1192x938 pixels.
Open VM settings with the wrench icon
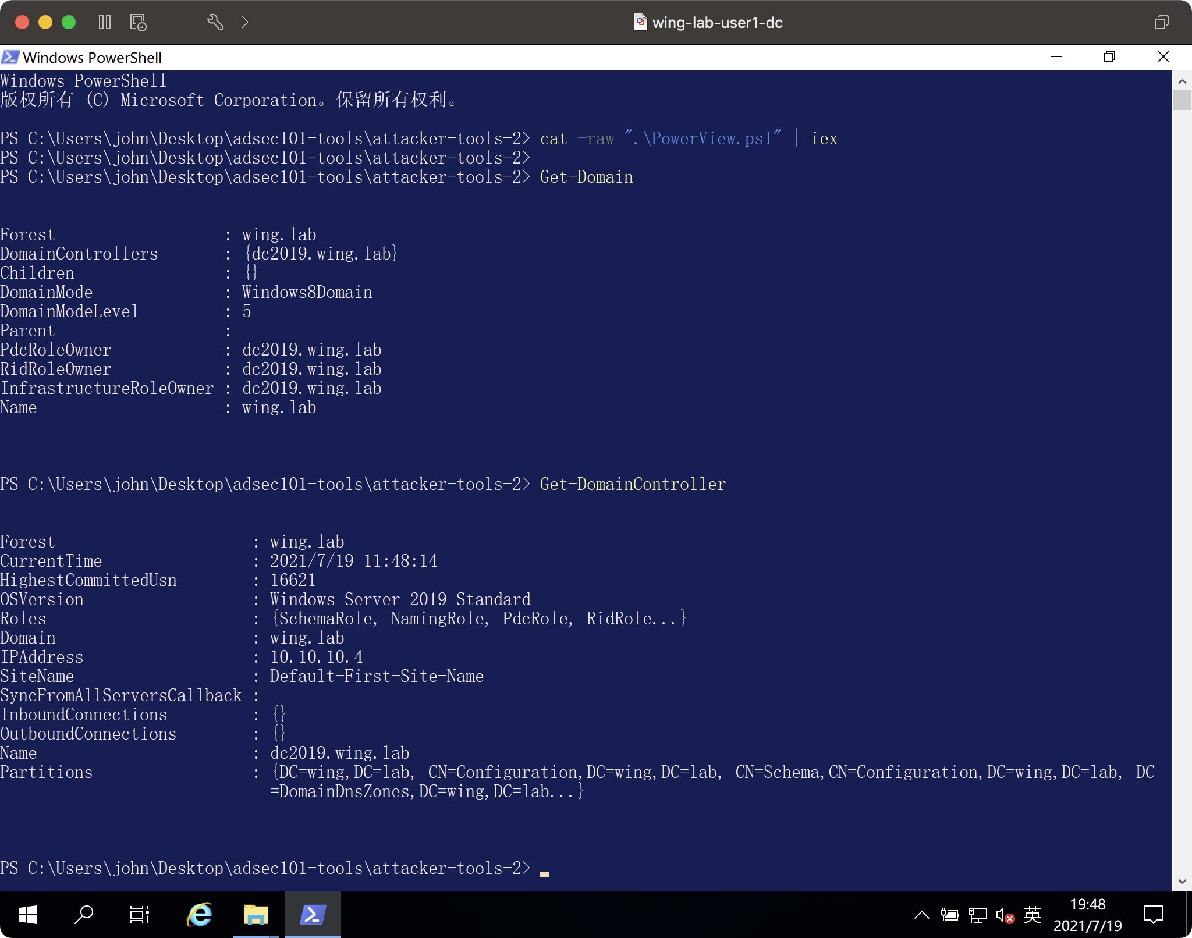(x=215, y=22)
